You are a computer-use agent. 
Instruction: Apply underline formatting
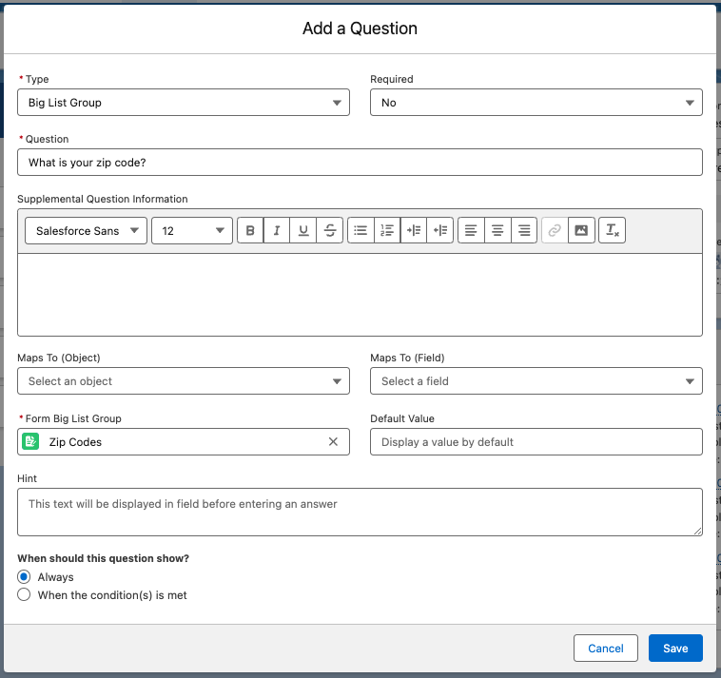[x=303, y=230]
